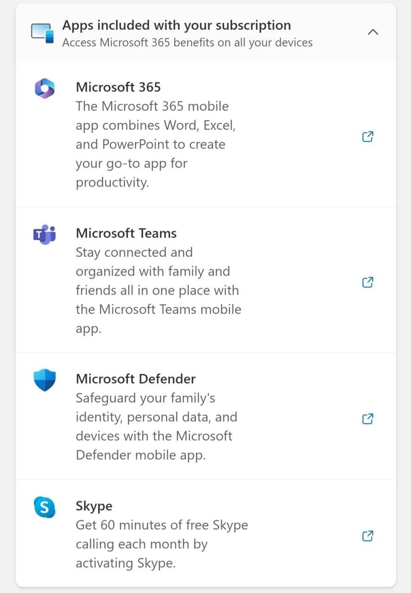The image size is (411, 593).
Task: Open Microsoft 365 external link icon
Action: pos(367,137)
